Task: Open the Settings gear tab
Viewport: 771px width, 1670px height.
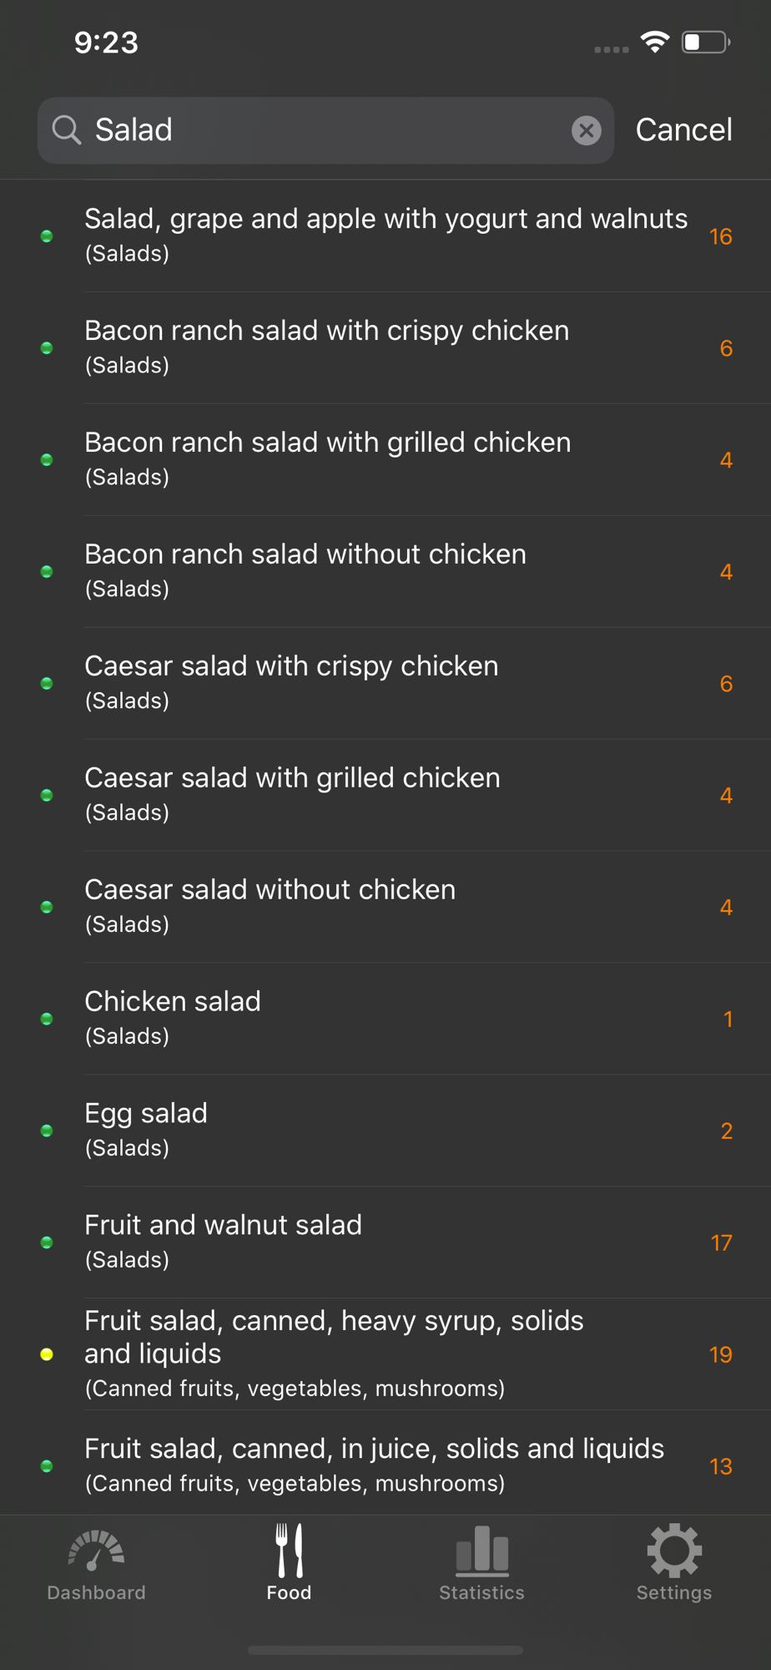Action: (674, 1564)
